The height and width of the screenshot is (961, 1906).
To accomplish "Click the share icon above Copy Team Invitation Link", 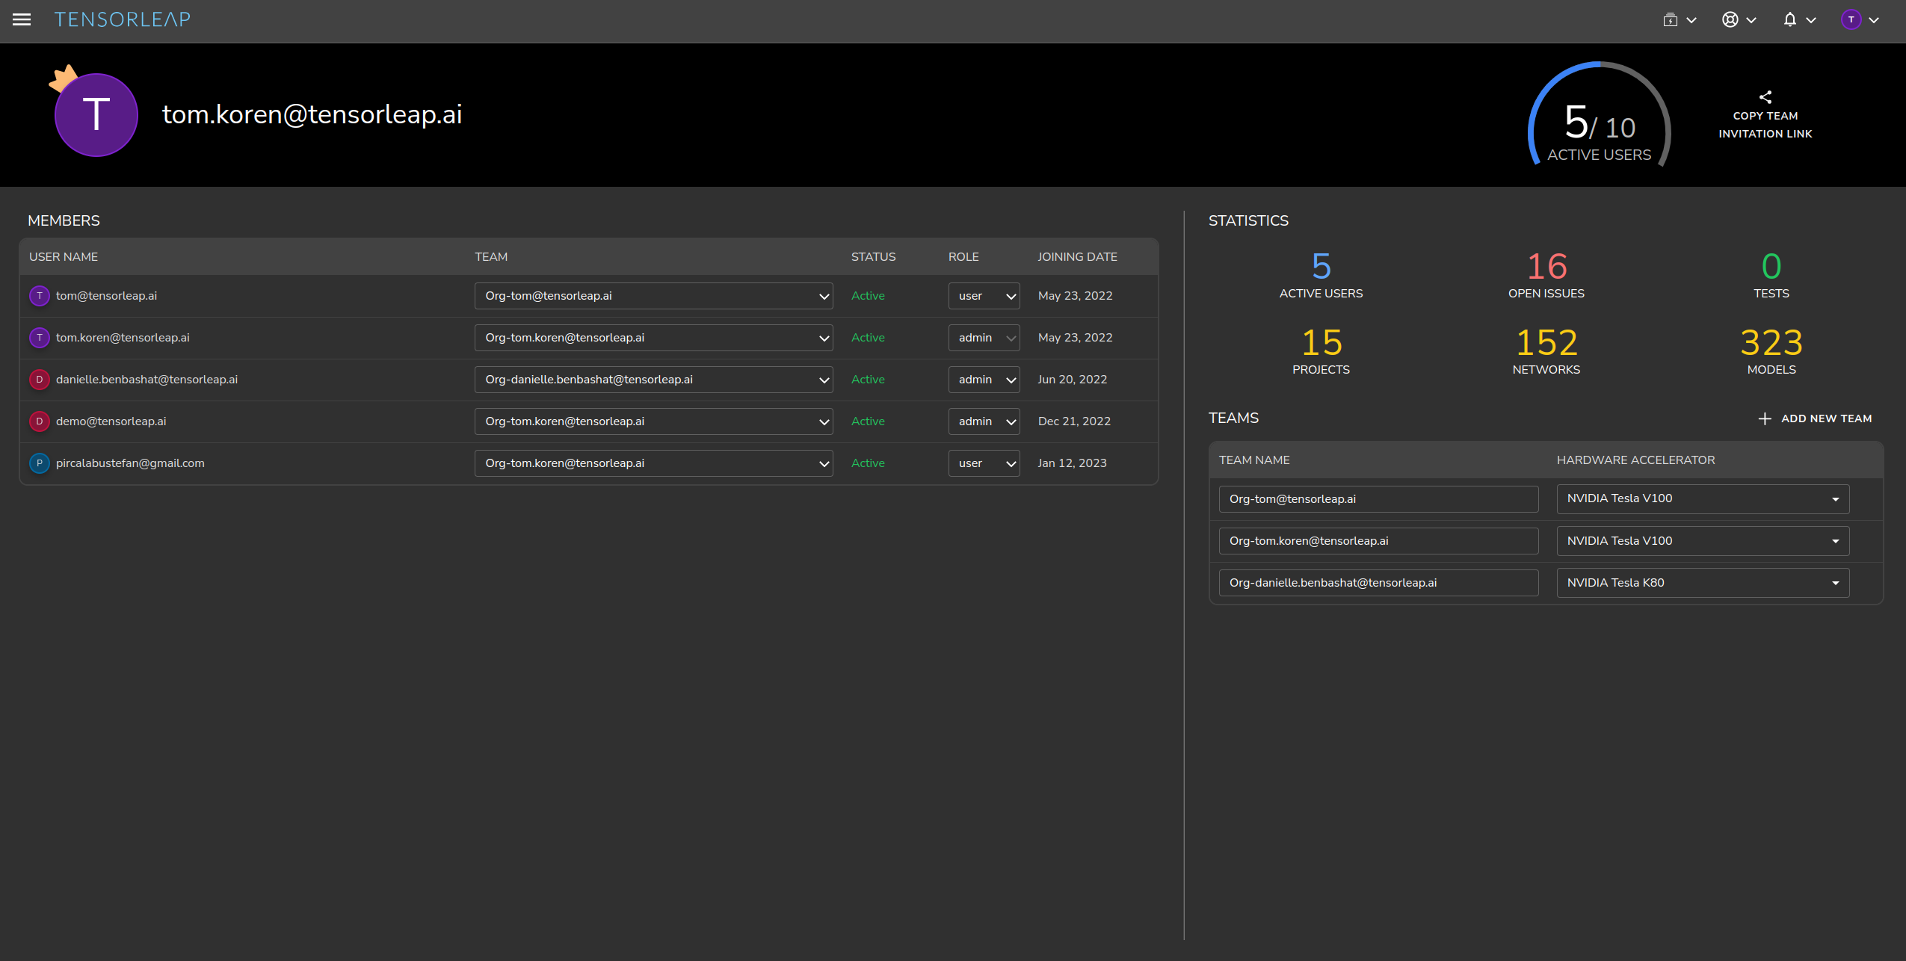I will [x=1765, y=97].
